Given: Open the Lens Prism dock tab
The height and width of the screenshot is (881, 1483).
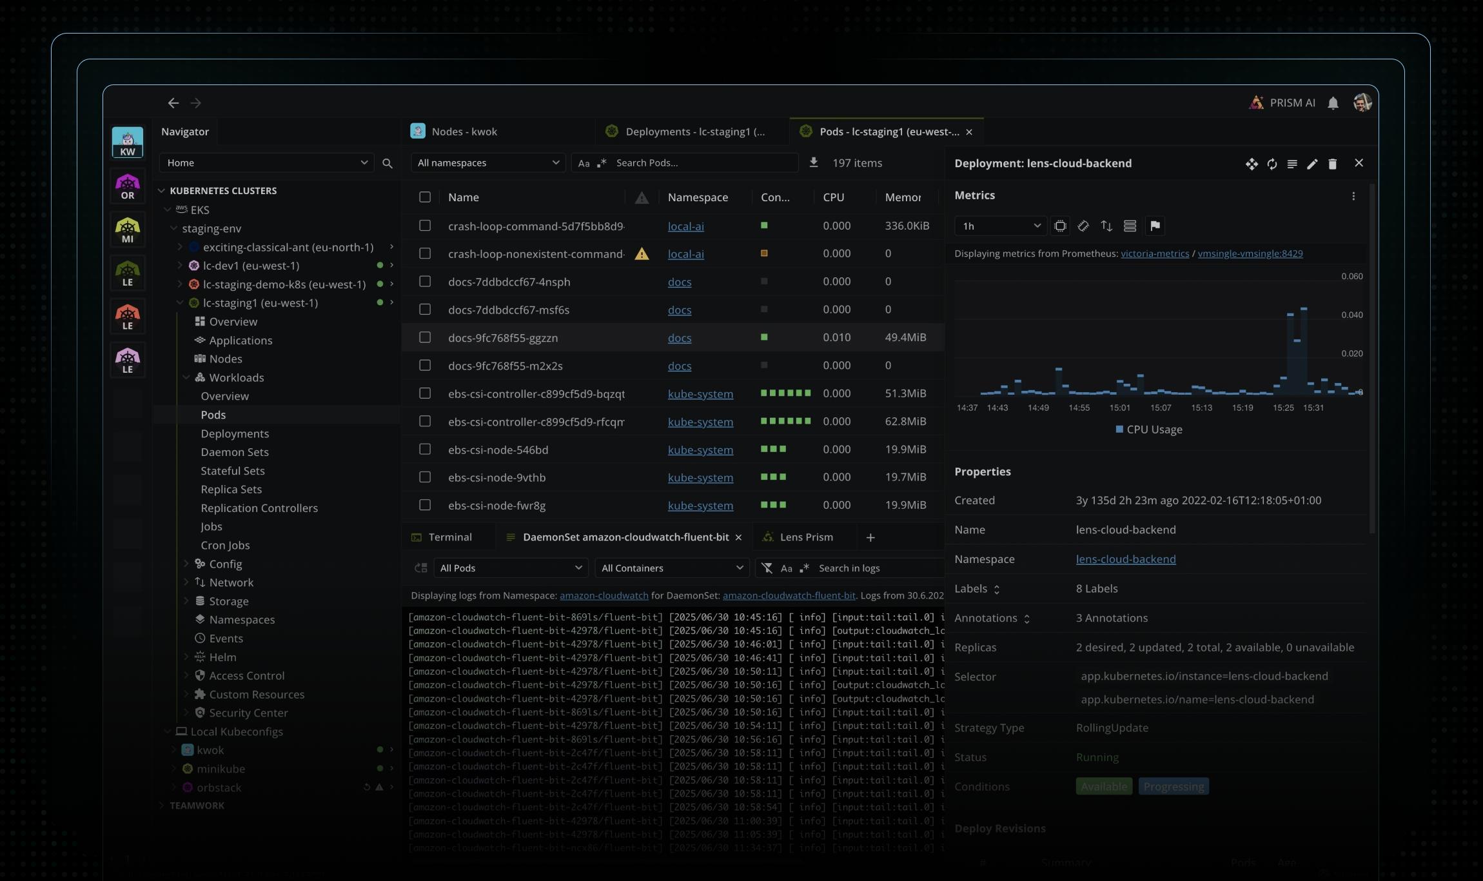Looking at the screenshot, I should click(x=805, y=537).
